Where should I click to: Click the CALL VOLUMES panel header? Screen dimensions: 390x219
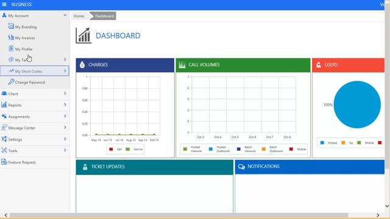point(243,65)
